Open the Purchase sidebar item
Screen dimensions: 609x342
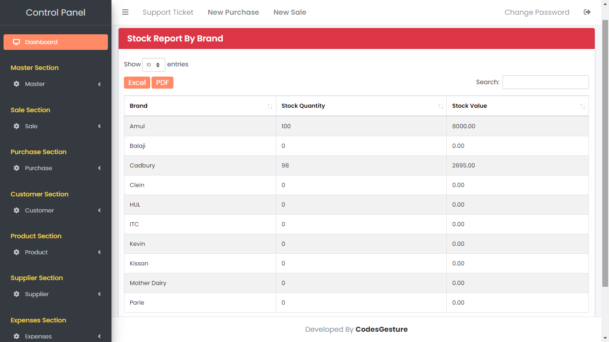(x=56, y=168)
